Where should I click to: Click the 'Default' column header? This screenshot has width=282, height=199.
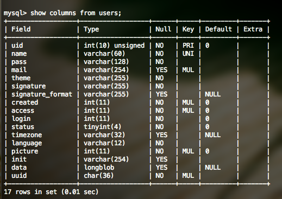(x=218, y=29)
